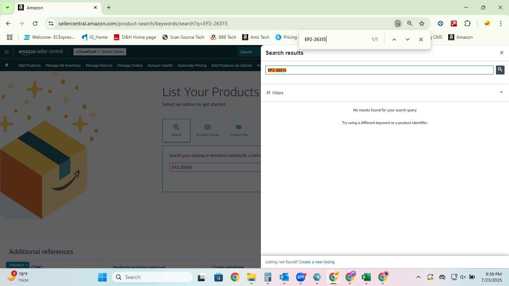Bookmark this page with star icon

click(422, 23)
